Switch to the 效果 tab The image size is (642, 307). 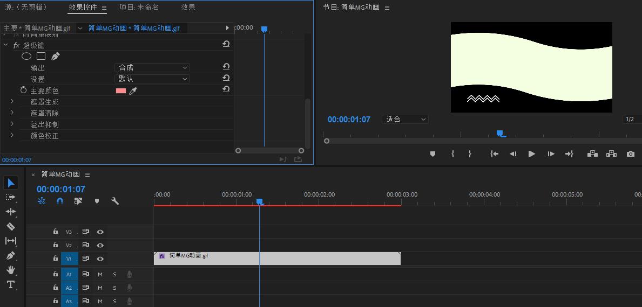click(188, 7)
